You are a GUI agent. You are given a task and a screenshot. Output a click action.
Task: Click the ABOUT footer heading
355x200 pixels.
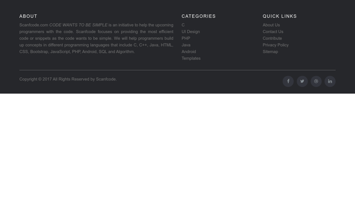point(28,16)
